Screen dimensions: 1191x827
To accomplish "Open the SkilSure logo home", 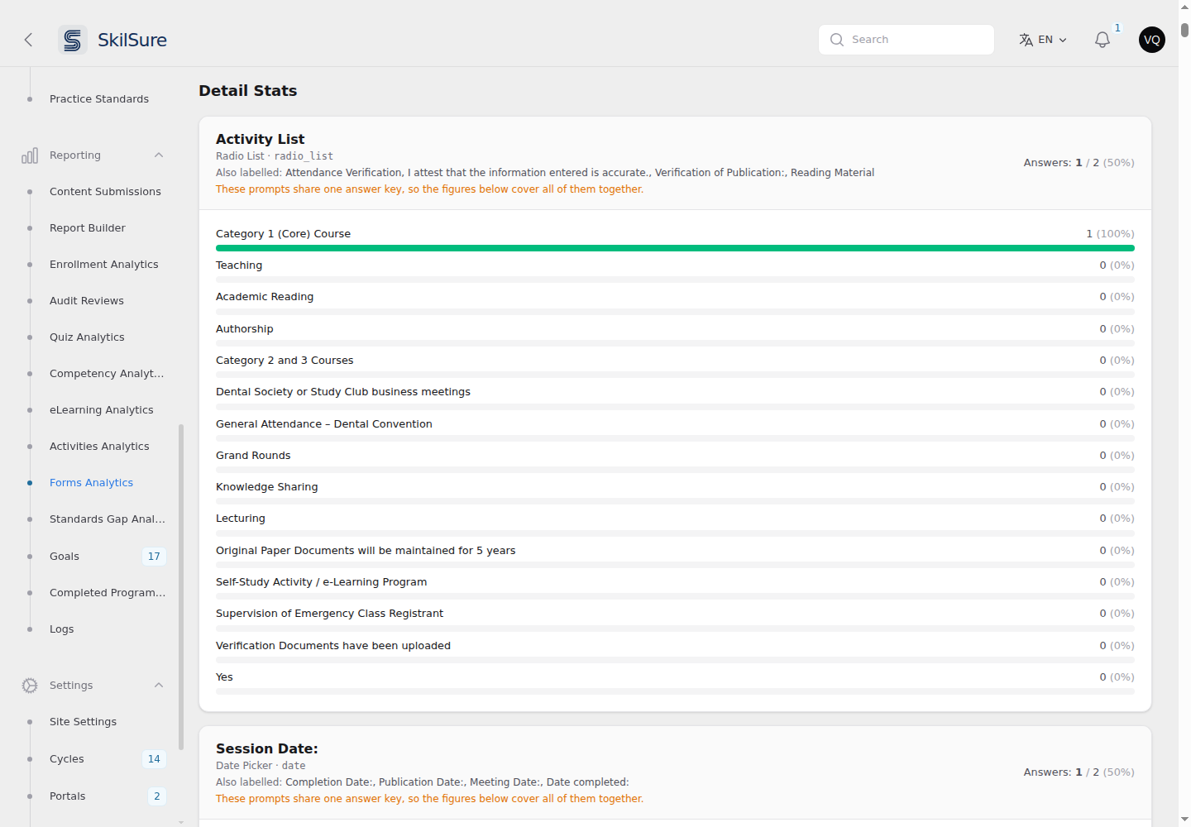I will point(112,40).
